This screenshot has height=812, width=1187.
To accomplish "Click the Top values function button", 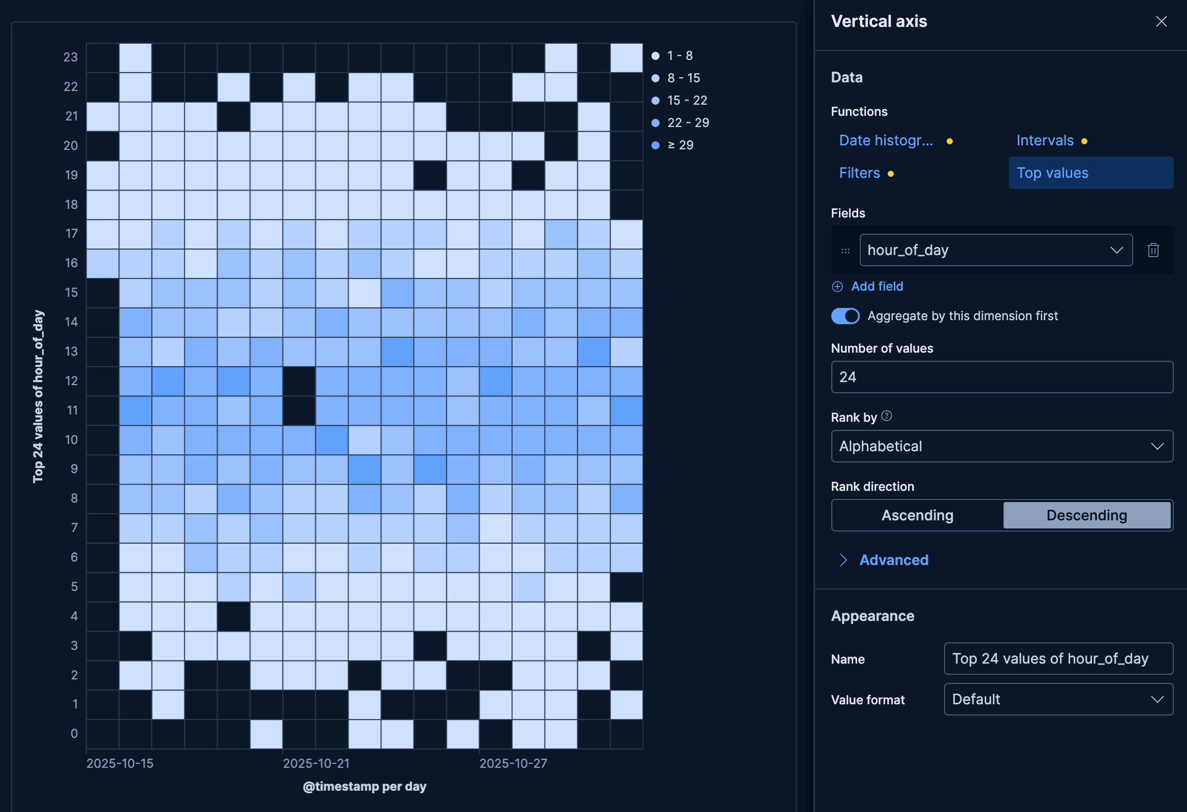I will click(1052, 173).
